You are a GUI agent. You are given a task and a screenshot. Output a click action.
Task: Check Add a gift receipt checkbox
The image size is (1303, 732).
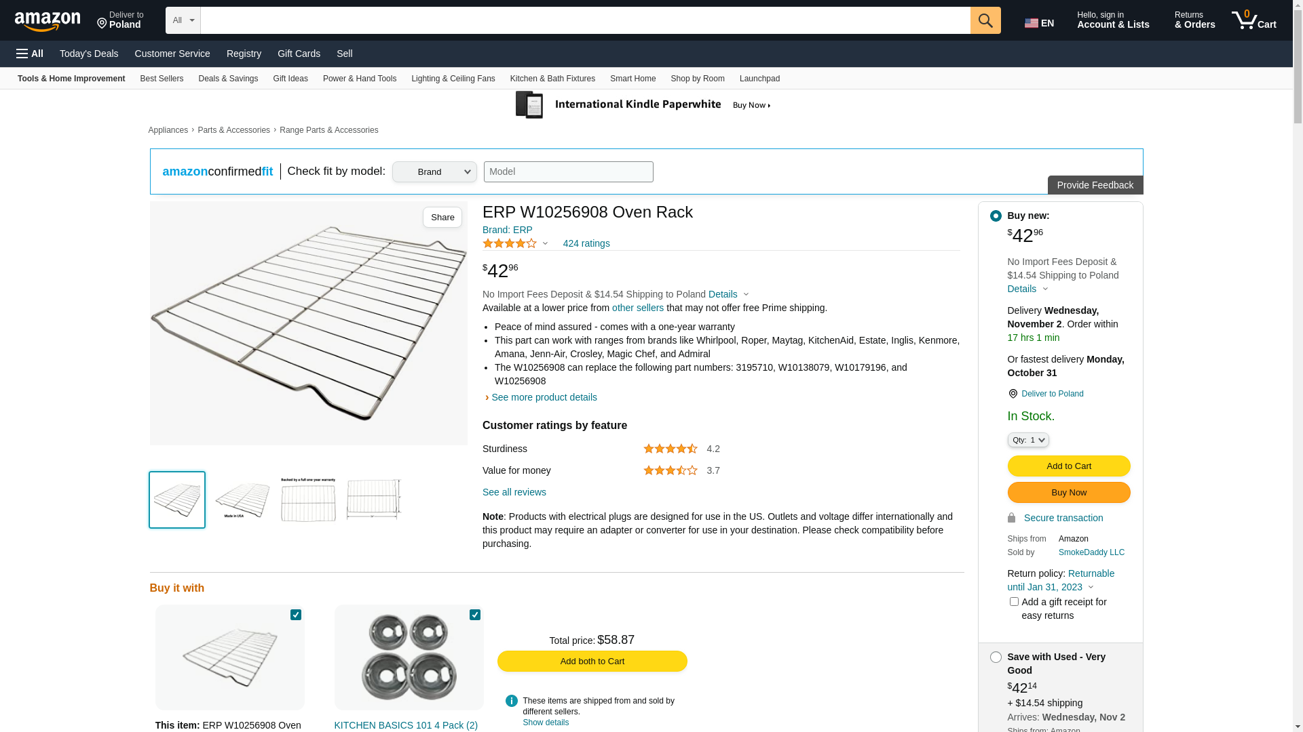pyautogui.click(x=1014, y=602)
